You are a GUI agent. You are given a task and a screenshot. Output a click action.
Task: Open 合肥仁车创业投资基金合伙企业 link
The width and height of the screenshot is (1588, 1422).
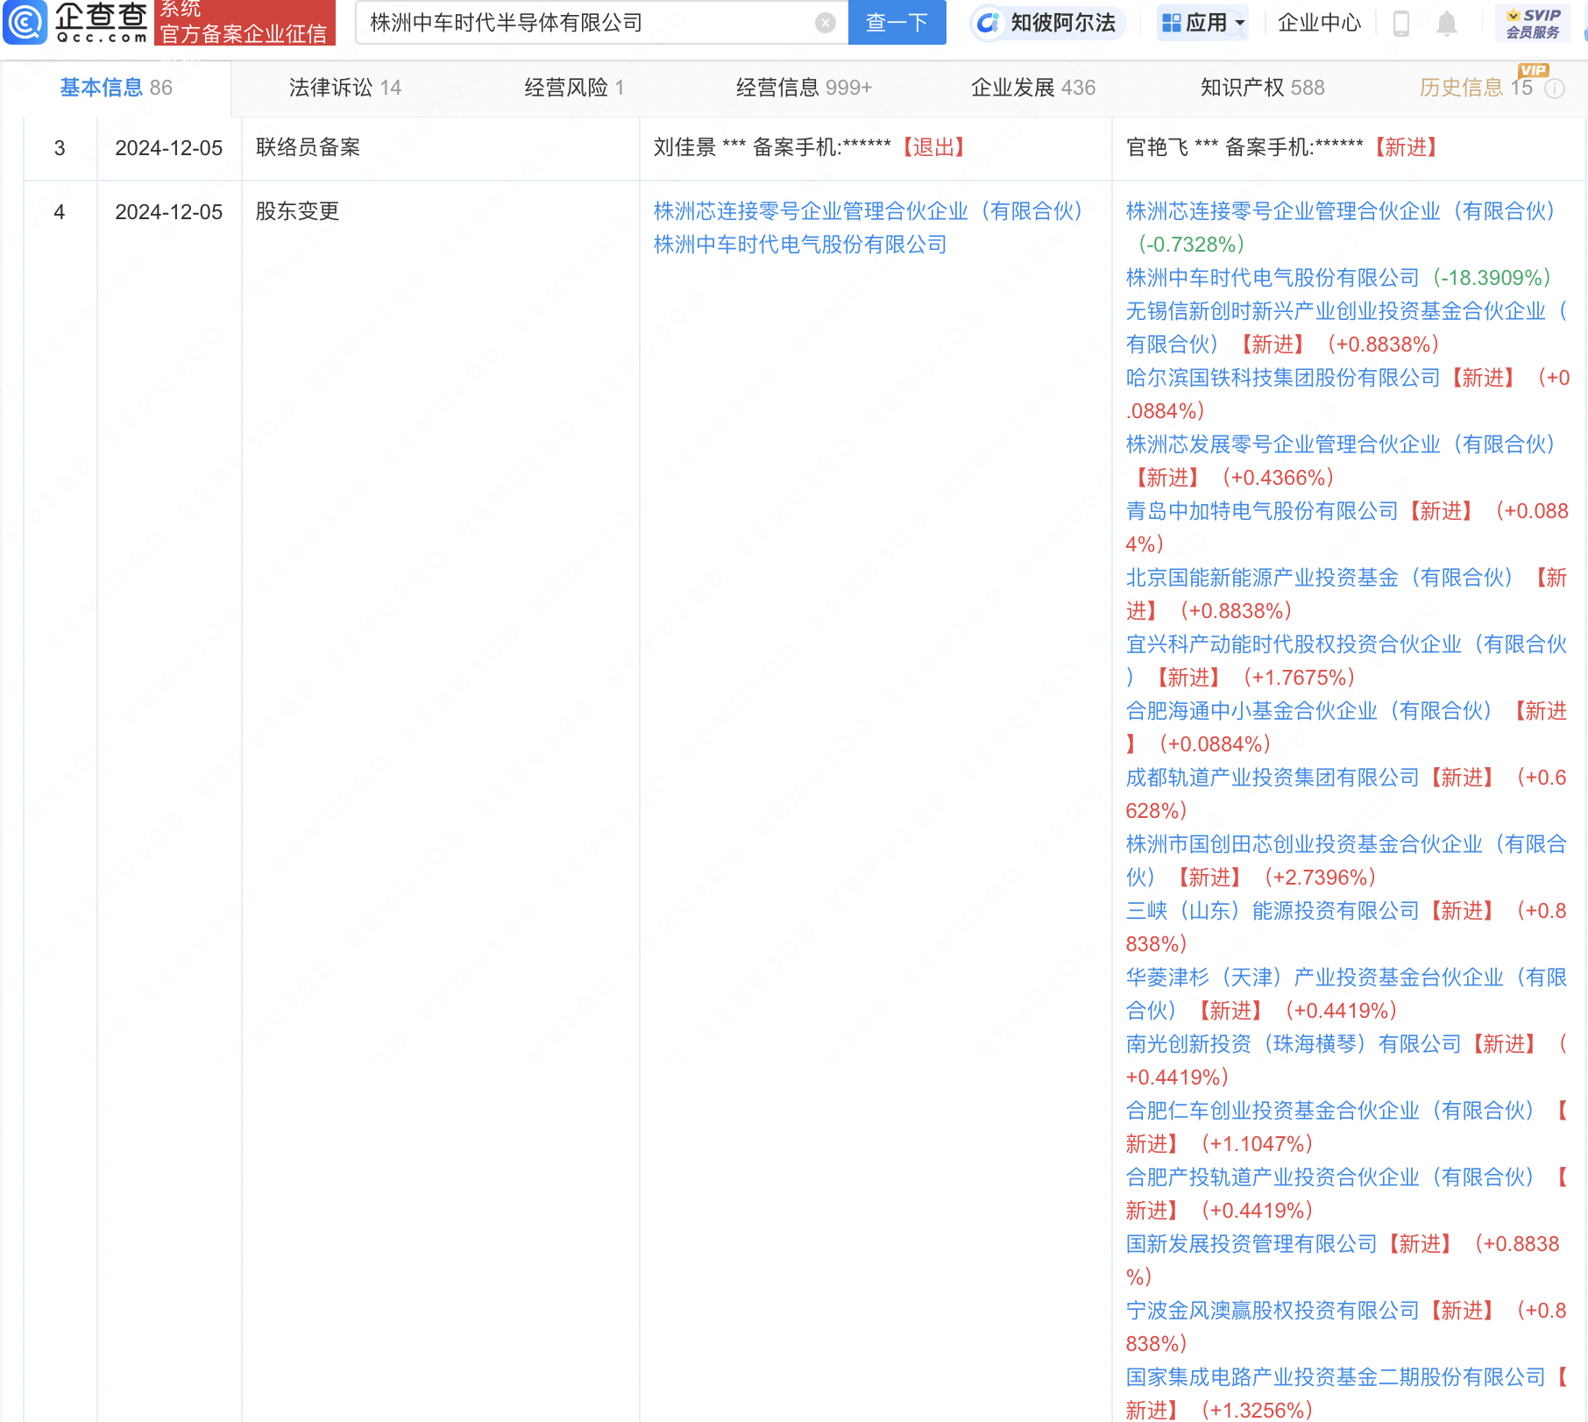tap(1331, 1111)
